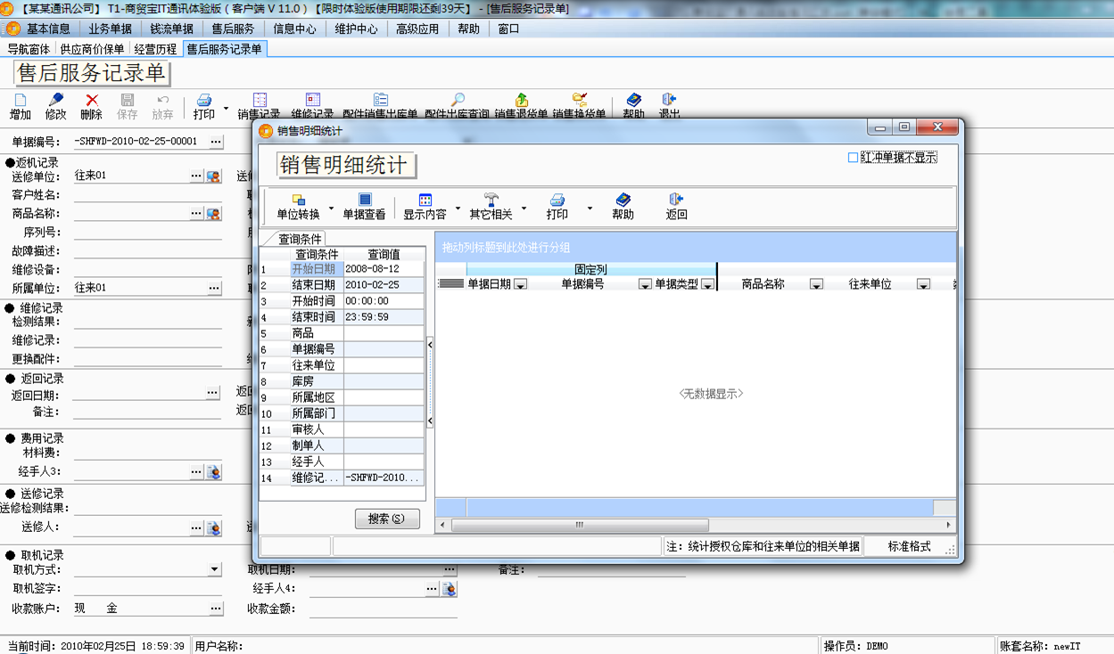Screen dimensions: 1114x654
Task: Click contact lookup icon beside 送修单位
Action: click(213, 176)
